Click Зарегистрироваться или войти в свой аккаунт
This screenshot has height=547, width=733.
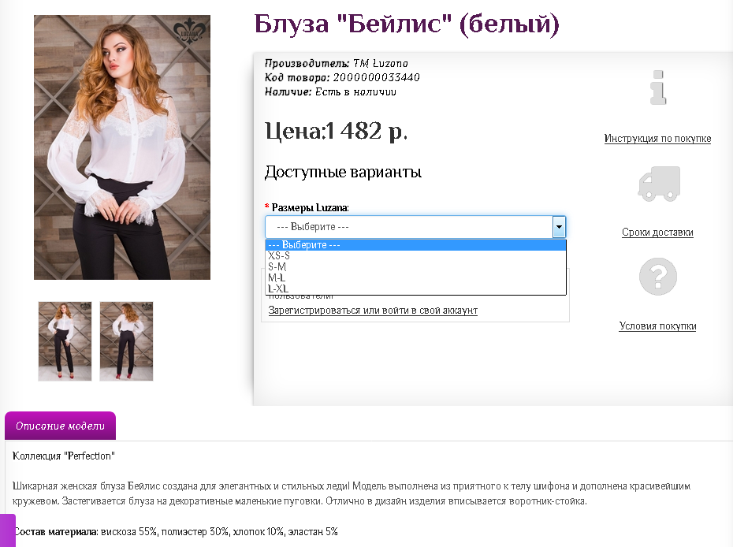pos(373,311)
